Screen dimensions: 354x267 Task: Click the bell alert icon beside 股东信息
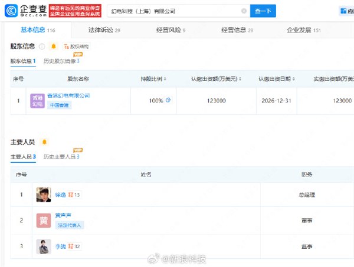(x=54, y=46)
